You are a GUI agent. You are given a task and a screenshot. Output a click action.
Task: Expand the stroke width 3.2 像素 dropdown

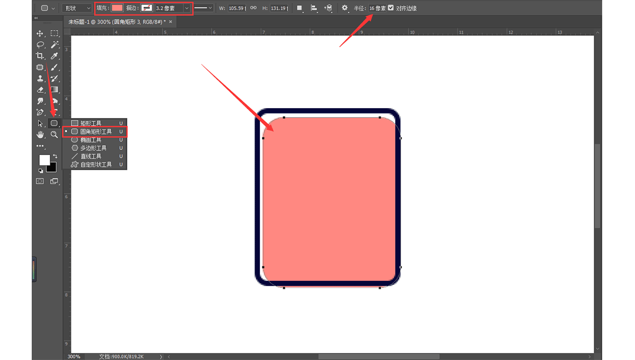pos(186,8)
